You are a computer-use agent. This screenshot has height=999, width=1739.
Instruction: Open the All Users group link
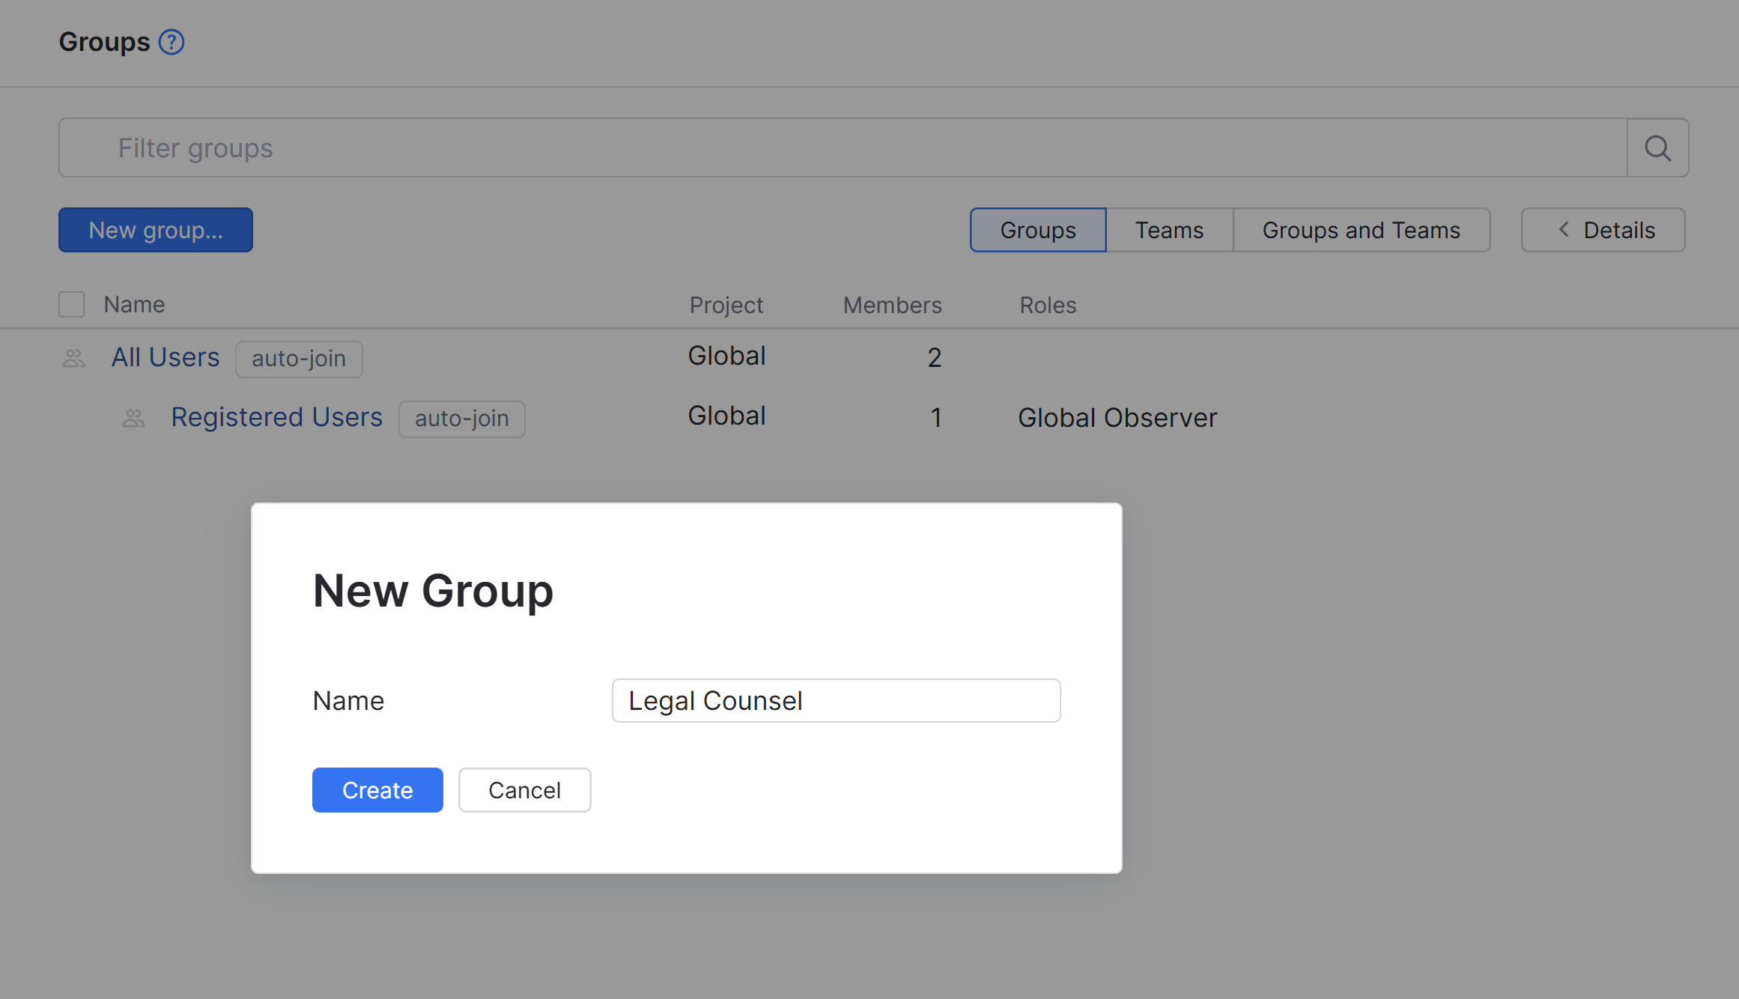[166, 357]
